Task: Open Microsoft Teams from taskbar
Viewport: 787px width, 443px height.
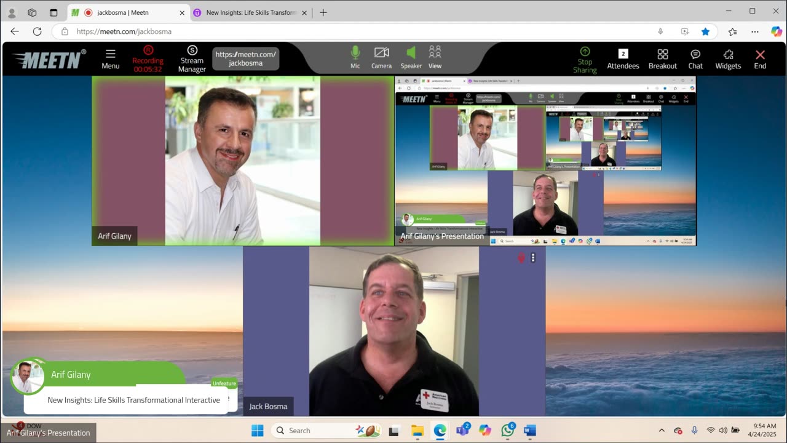Action: 462,430
